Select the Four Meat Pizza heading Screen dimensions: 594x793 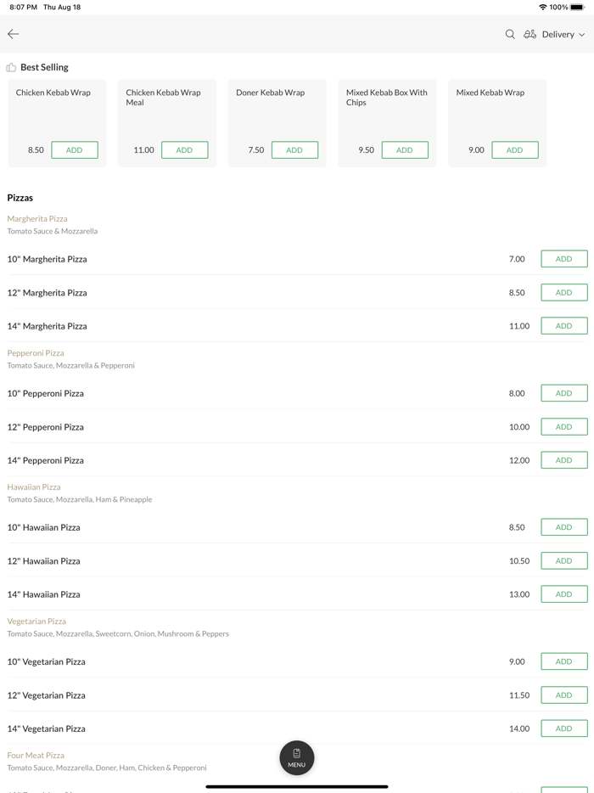point(36,756)
